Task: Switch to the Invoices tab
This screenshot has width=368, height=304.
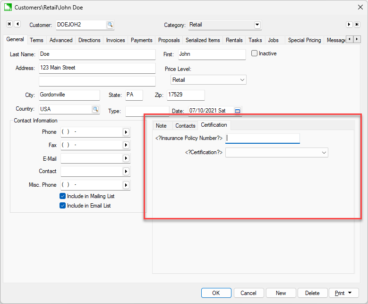Action: pyautogui.click(x=115, y=40)
